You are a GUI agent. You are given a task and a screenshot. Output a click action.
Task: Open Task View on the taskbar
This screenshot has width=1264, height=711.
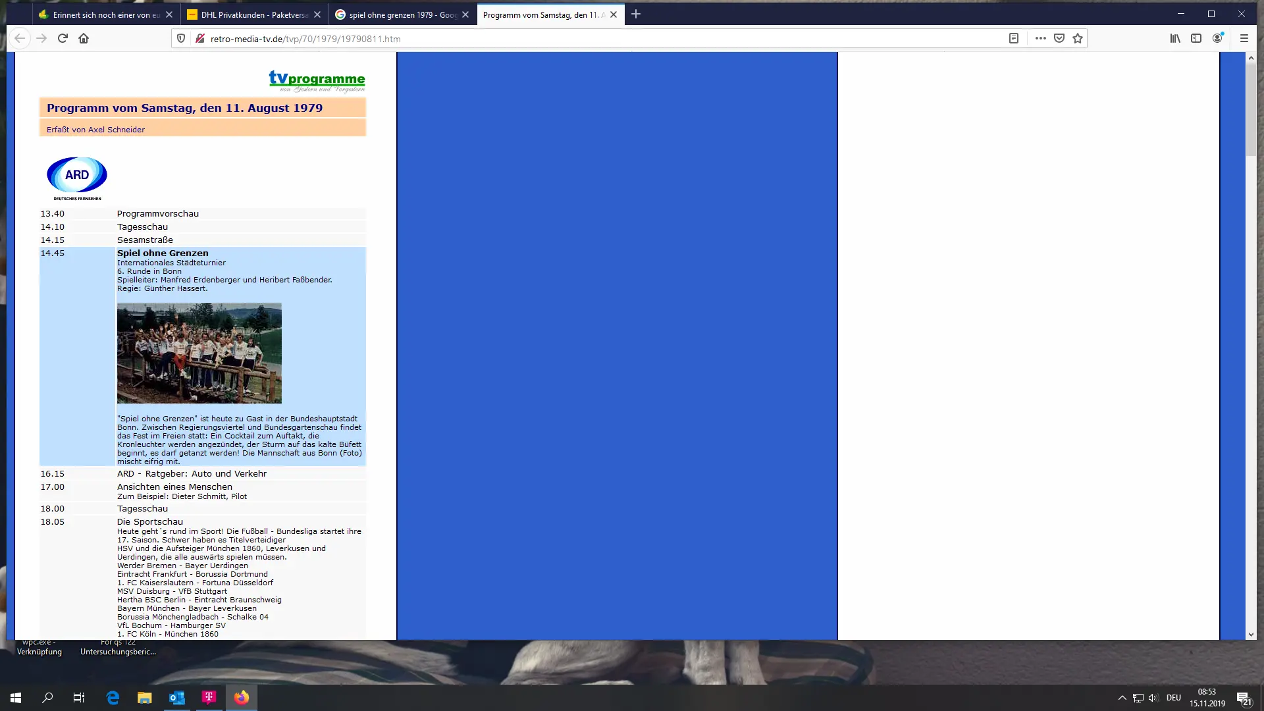pyautogui.click(x=79, y=698)
